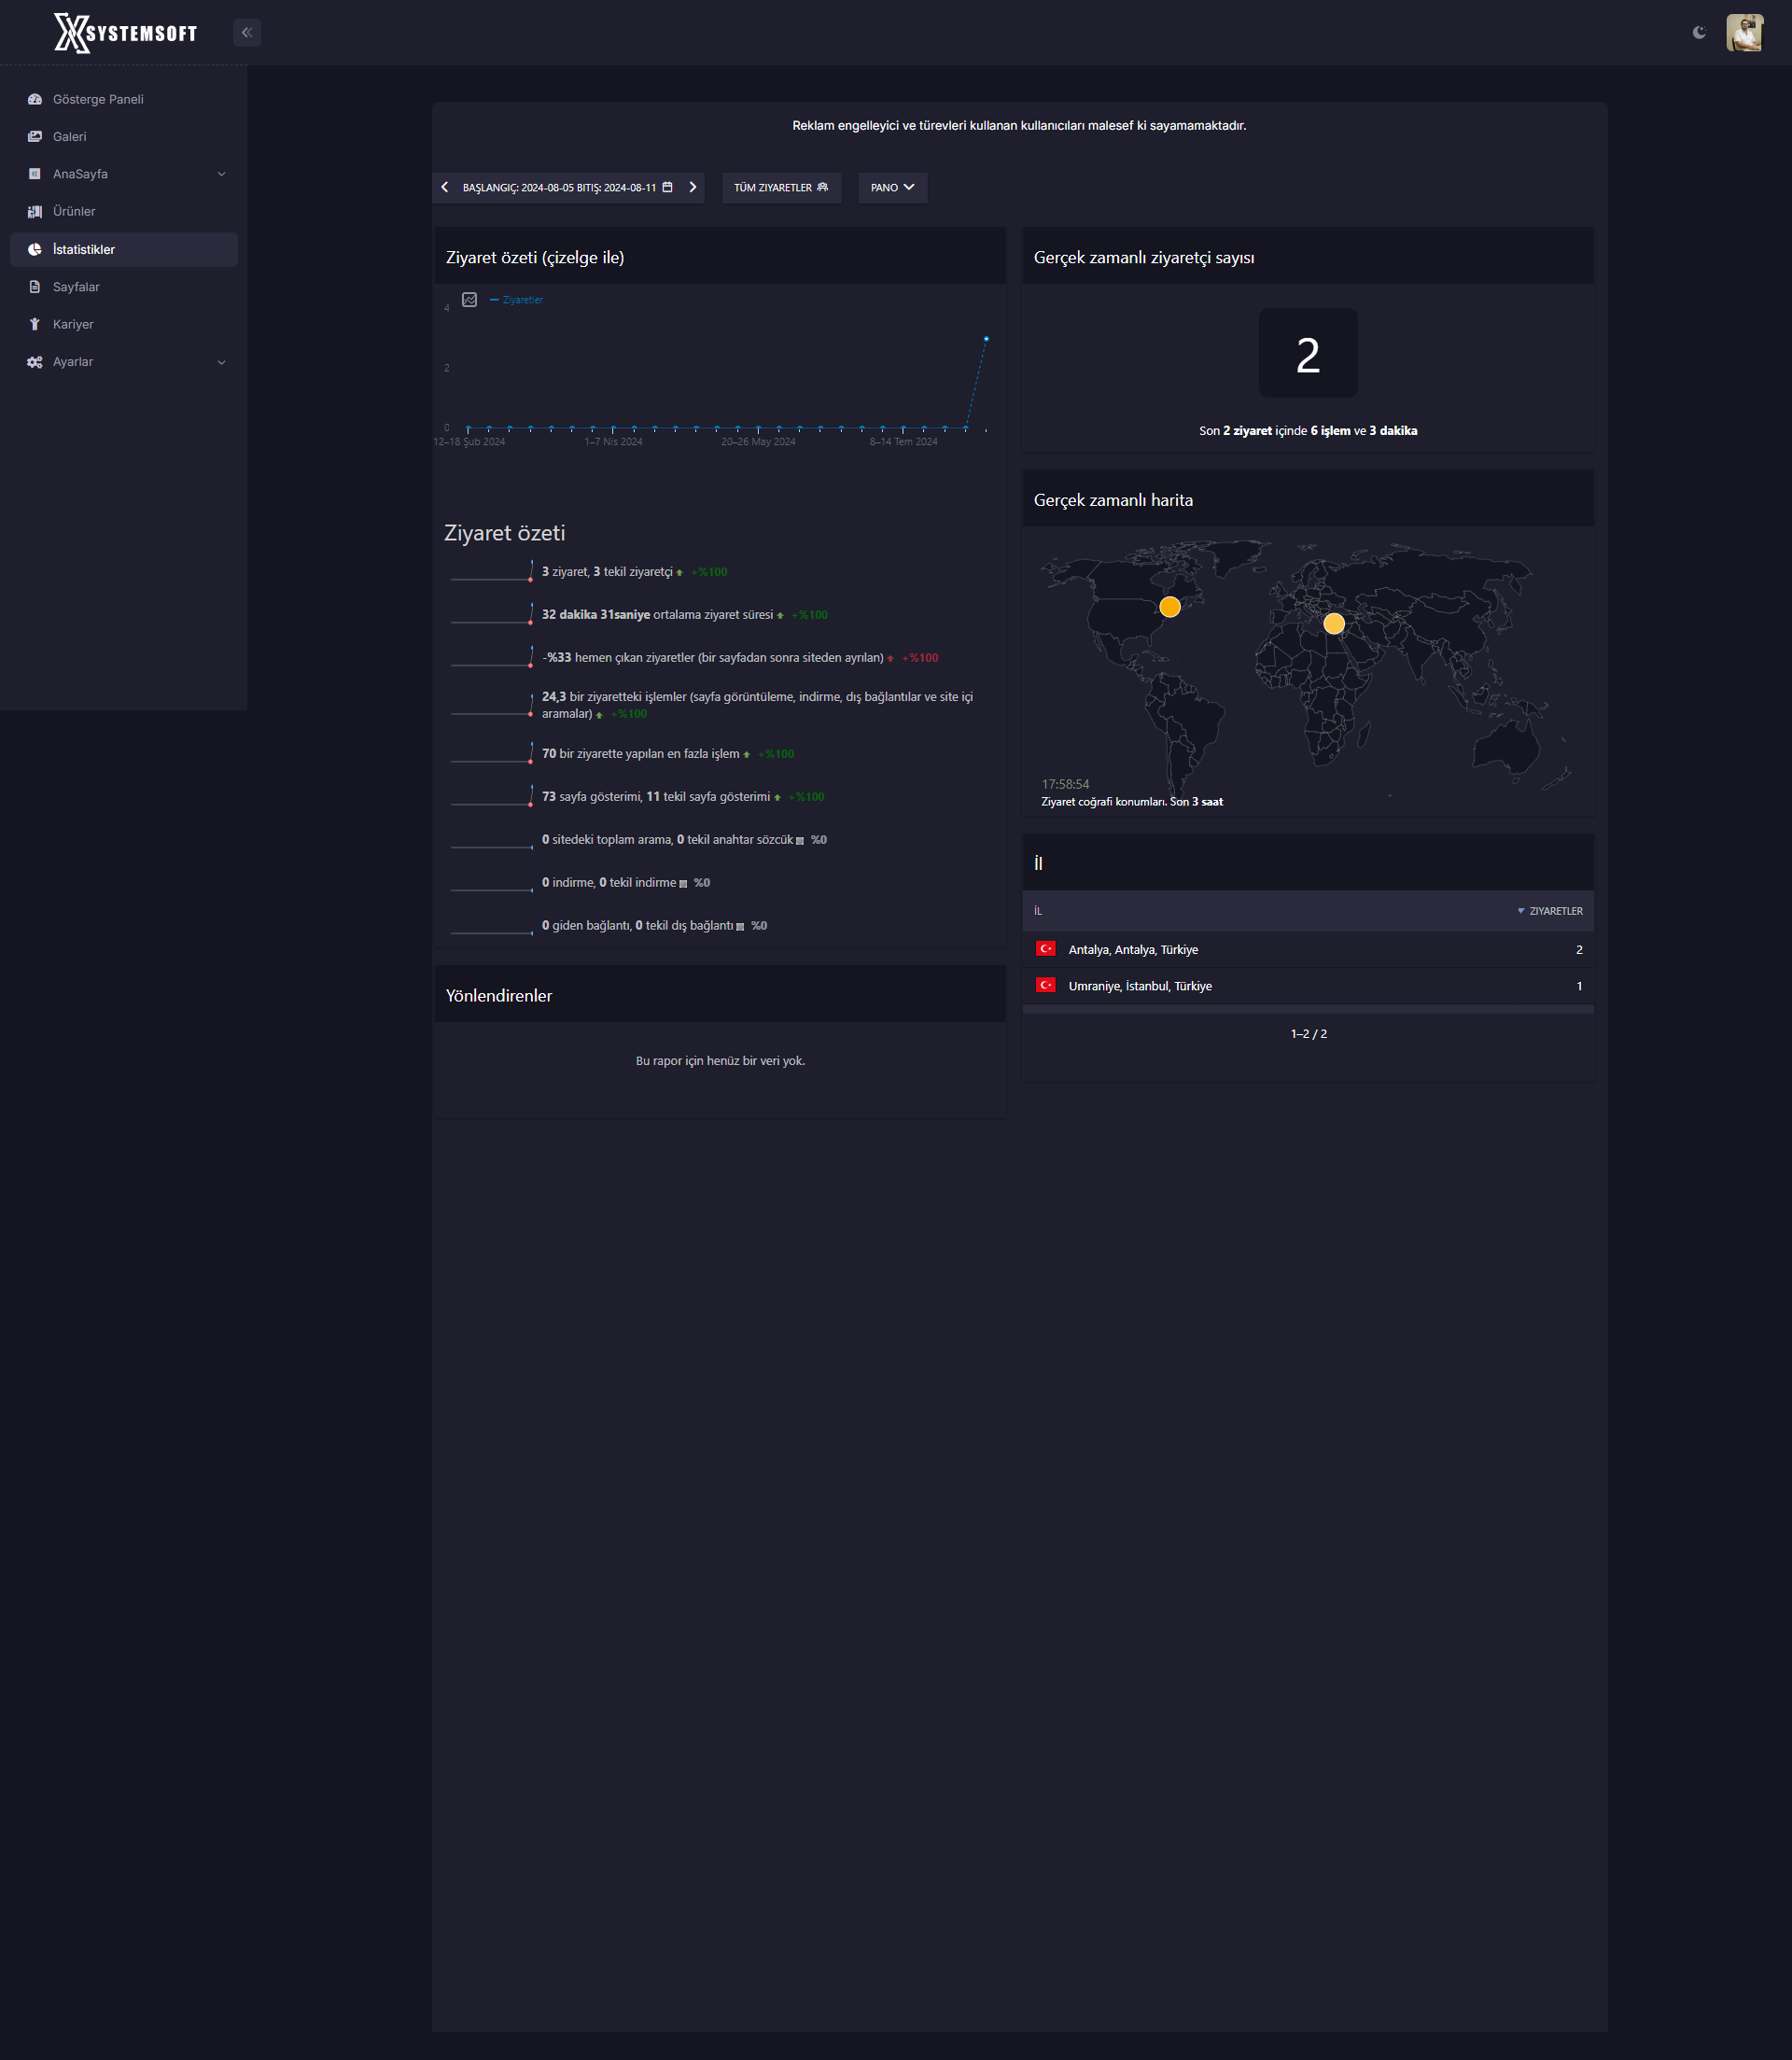Open the Galeri menu item

[x=69, y=137]
